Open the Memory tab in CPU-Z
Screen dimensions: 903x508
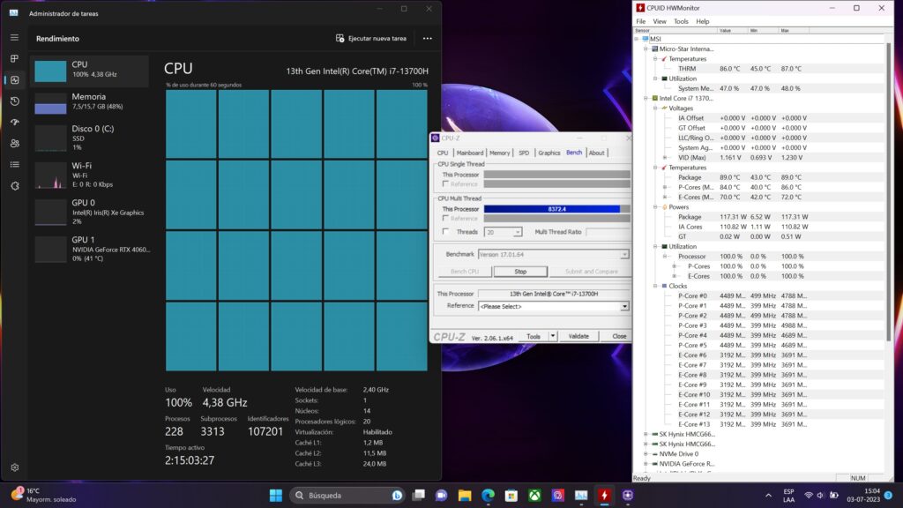tap(499, 153)
